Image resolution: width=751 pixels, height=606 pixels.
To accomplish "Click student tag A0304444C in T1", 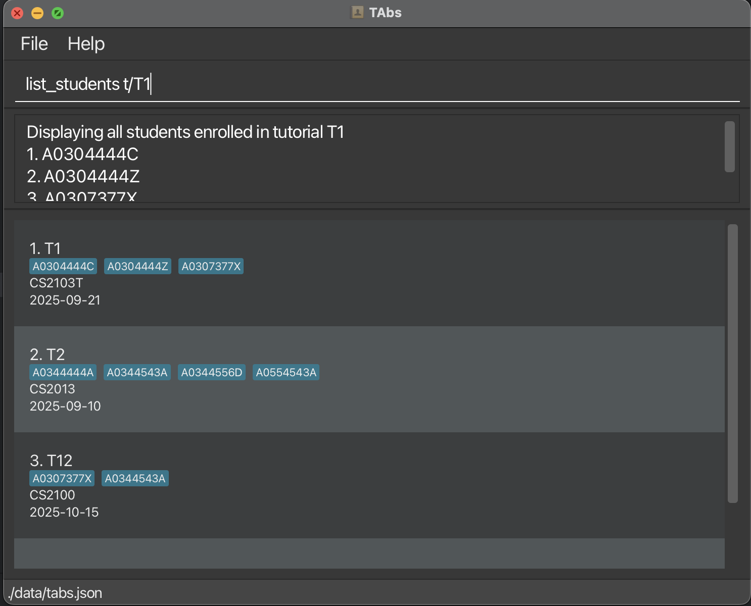I will click(x=63, y=267).
